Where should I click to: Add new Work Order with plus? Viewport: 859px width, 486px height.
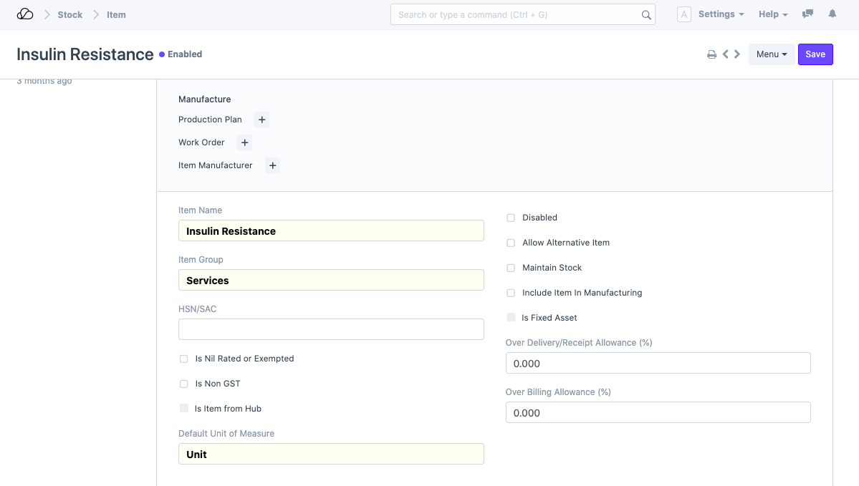point(245,143)
